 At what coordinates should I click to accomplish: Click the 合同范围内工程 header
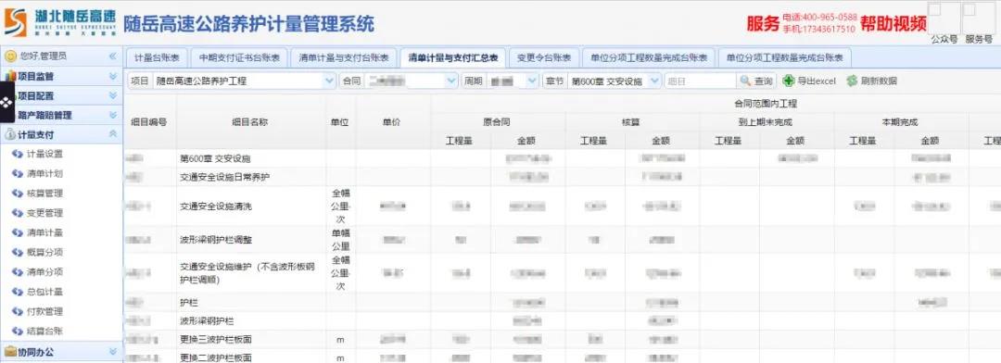coord(766,104)
